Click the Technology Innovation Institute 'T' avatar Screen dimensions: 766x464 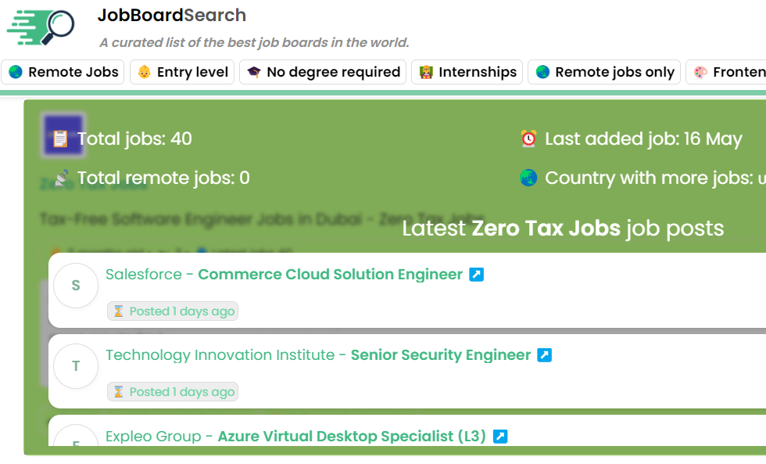[x=76, y=366]
